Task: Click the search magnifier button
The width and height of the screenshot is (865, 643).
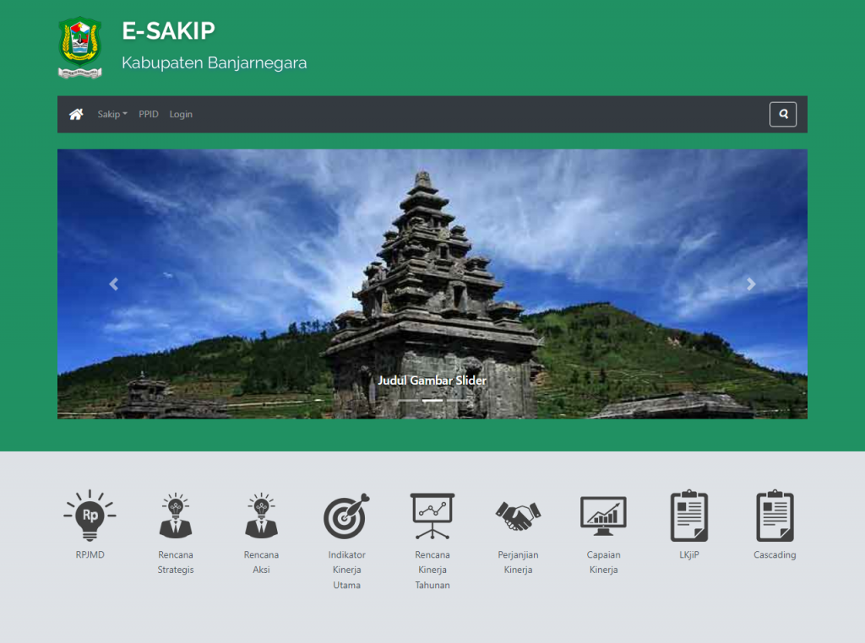Action: click(x=782, y=114)
